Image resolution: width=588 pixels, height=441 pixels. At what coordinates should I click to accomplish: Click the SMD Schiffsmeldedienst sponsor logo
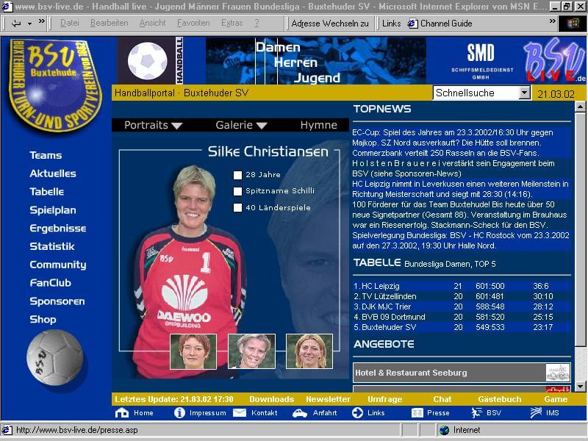click(481, 61)
